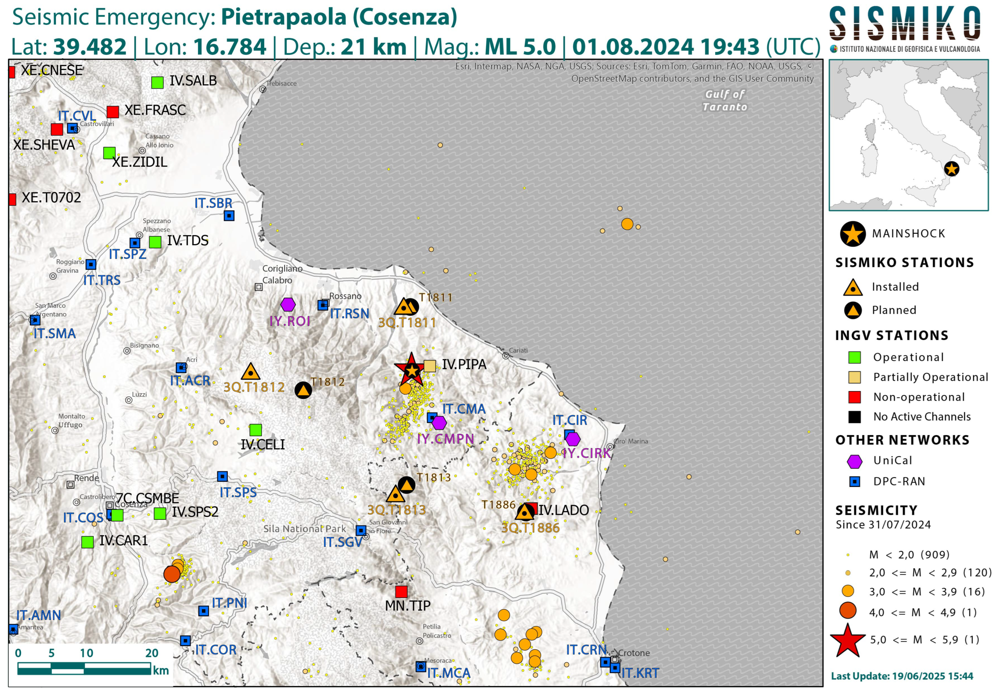The image size is (995, 695).
Task: Select the IV.PIPA partially operational square
Action: tap(429, 366)
